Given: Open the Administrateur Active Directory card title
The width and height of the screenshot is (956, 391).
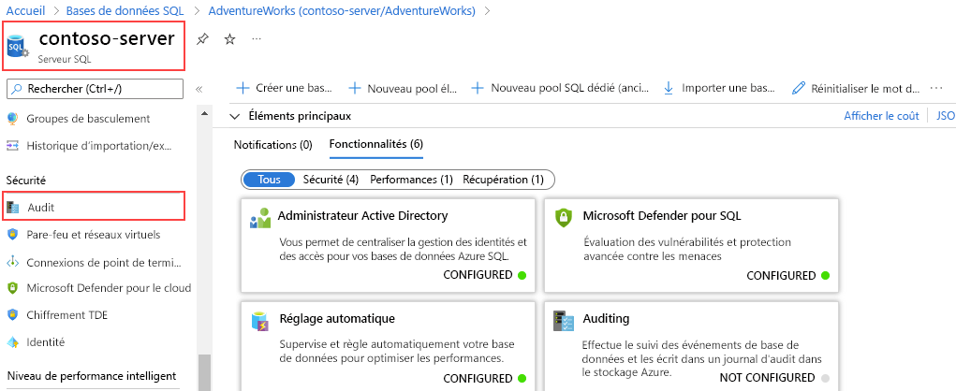Looking at the screenshot, I should coord(362,215).
